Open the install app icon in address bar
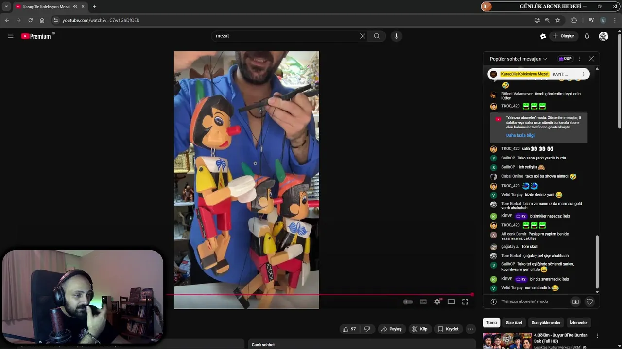This screenshot has height=349, width=622. [x=536, y=20]
